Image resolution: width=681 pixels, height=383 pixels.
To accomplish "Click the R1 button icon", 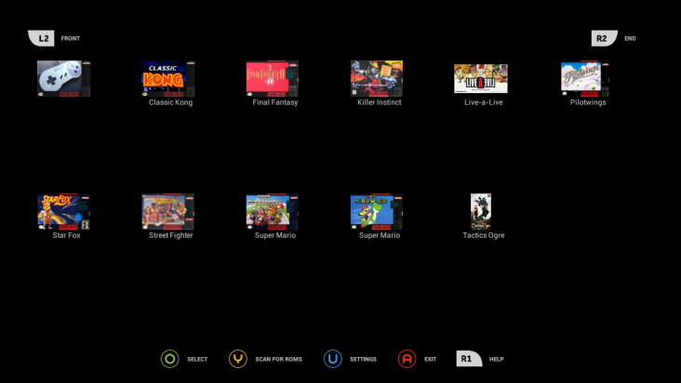I will tap(469, 359).
